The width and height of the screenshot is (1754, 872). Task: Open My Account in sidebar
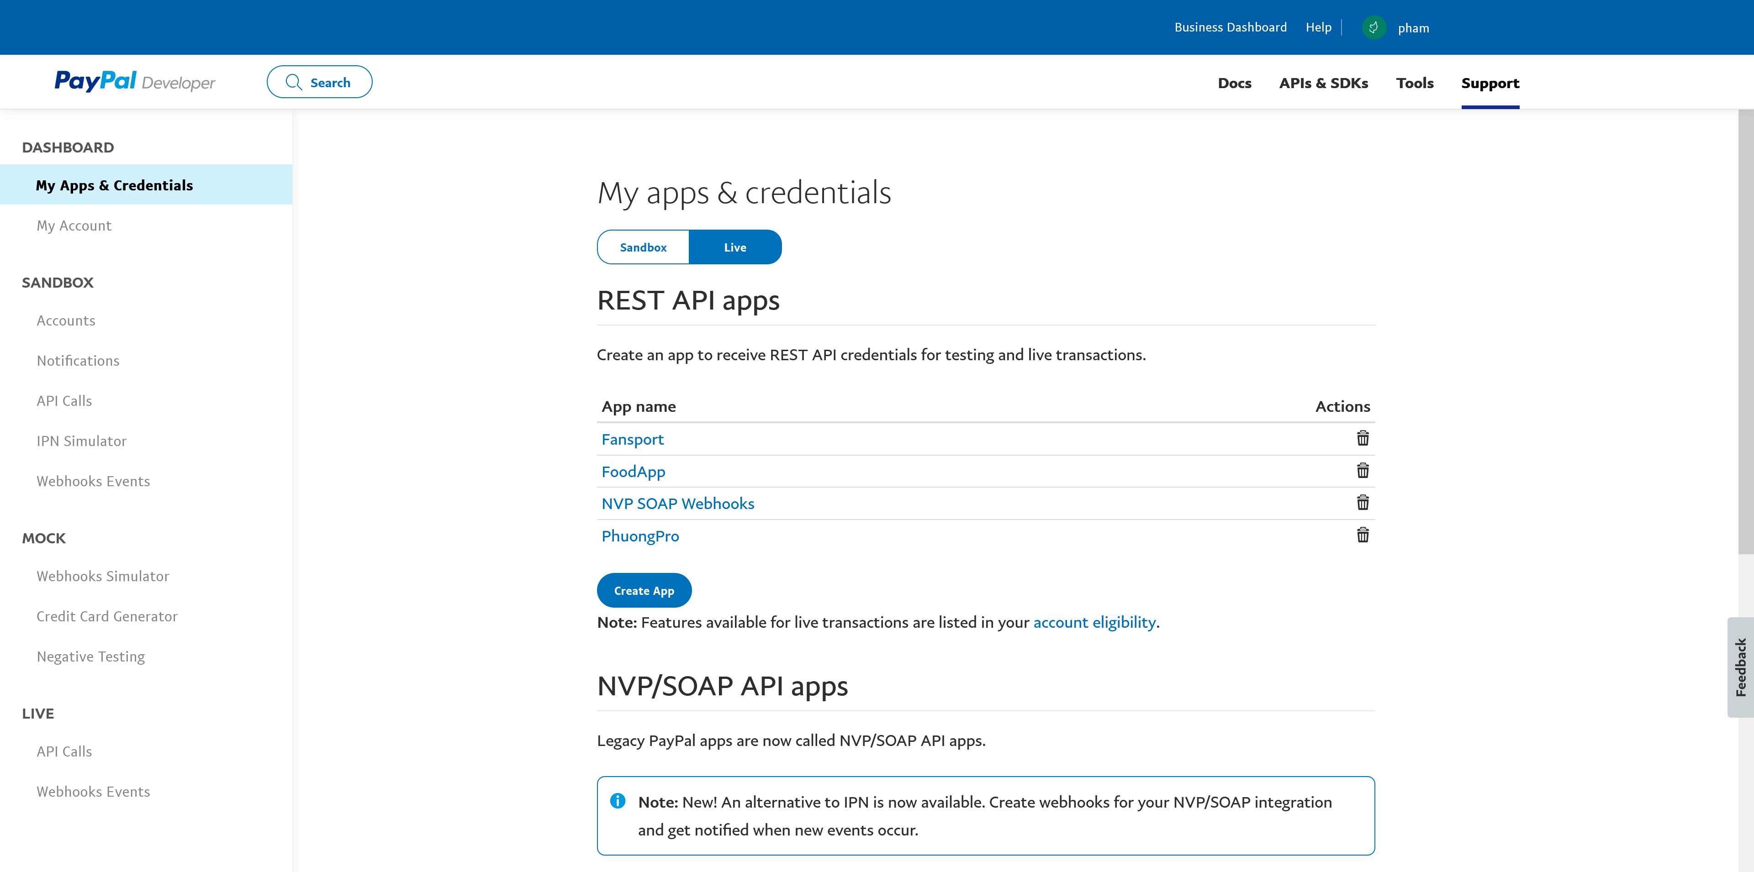(x=74, y=226)
